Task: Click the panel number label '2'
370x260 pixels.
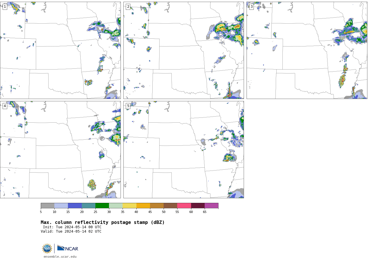Action: pyautogui.click(x=128, y=7)
